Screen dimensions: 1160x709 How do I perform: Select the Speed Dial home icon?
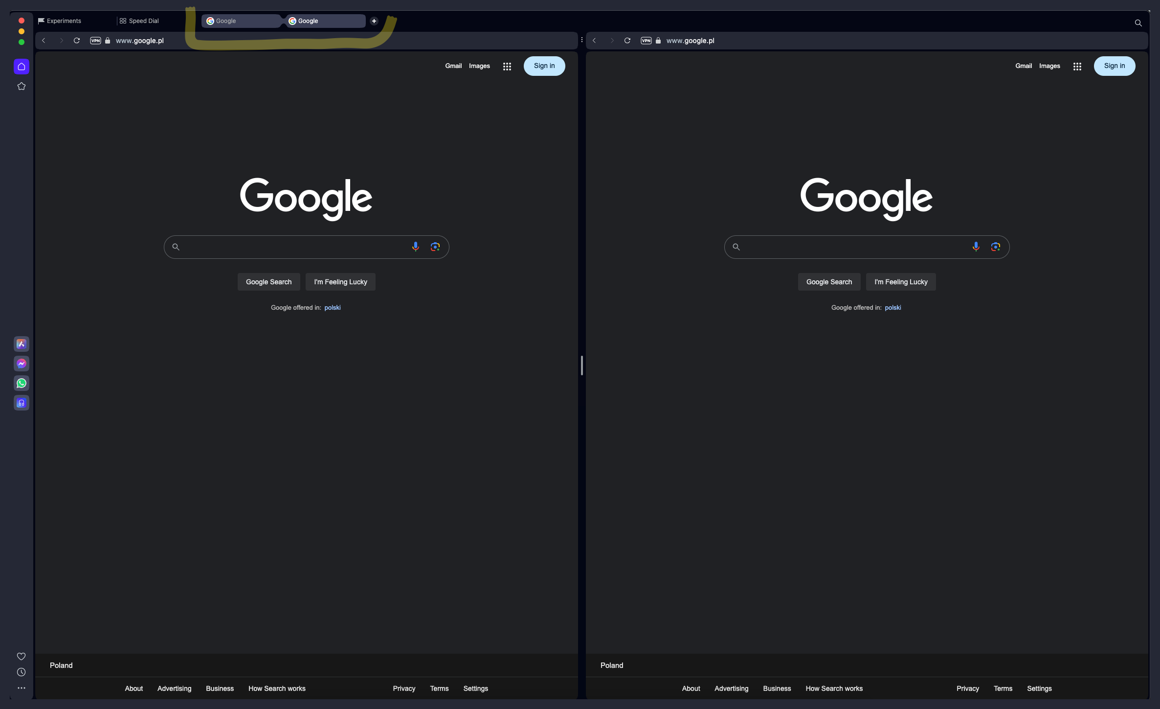pyautogui.click(x=22, y=67)
